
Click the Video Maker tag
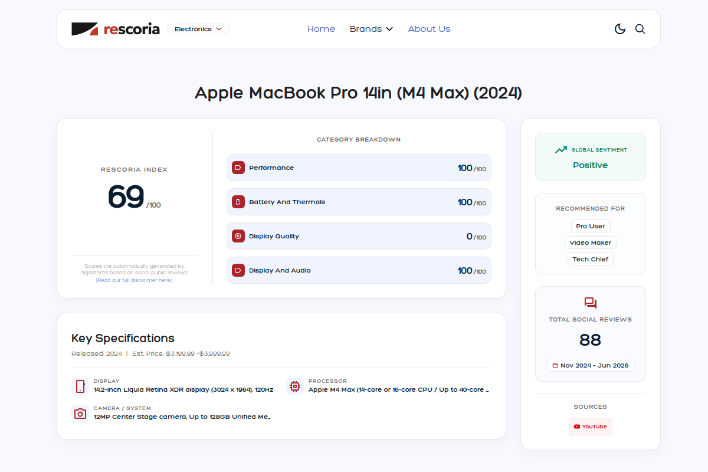[x=591, y=242]
